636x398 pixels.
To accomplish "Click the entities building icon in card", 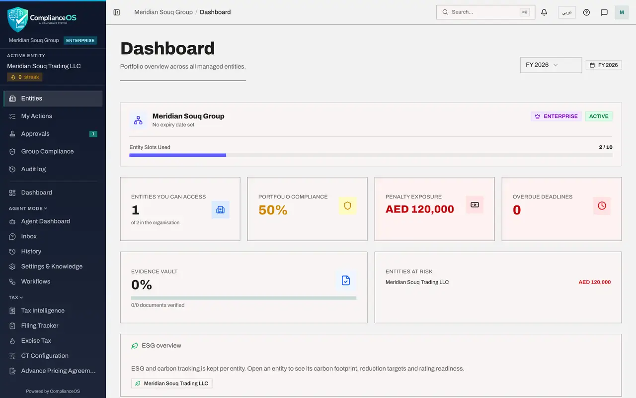I will (221, 209).
